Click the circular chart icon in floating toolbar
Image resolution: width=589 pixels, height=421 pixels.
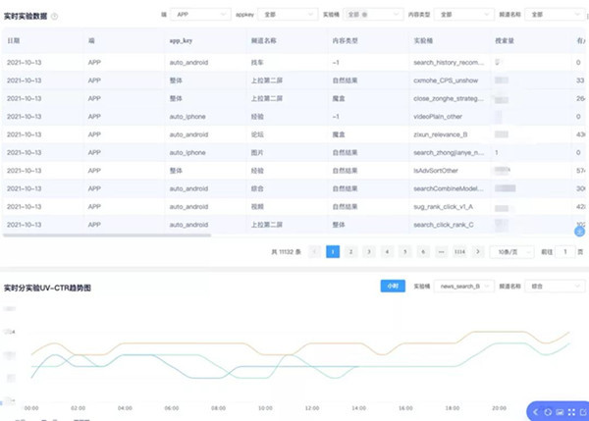(548, 411)
